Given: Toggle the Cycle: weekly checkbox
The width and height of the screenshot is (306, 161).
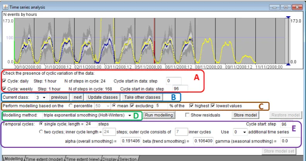Looking at the screenshot, I should (4, 89).
